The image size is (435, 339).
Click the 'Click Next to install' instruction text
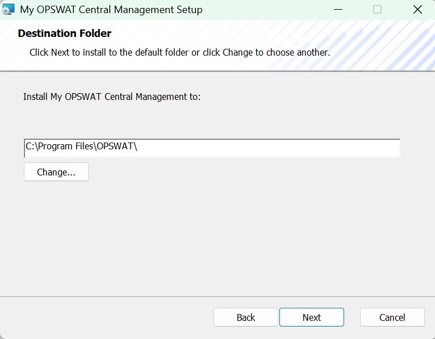[x=180, y=52]
